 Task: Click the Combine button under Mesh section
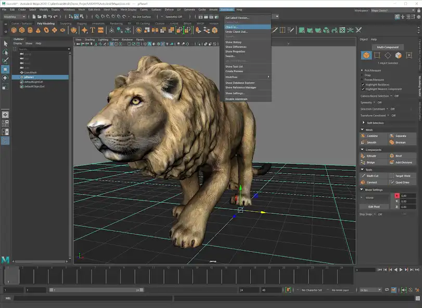pos(371,135)
